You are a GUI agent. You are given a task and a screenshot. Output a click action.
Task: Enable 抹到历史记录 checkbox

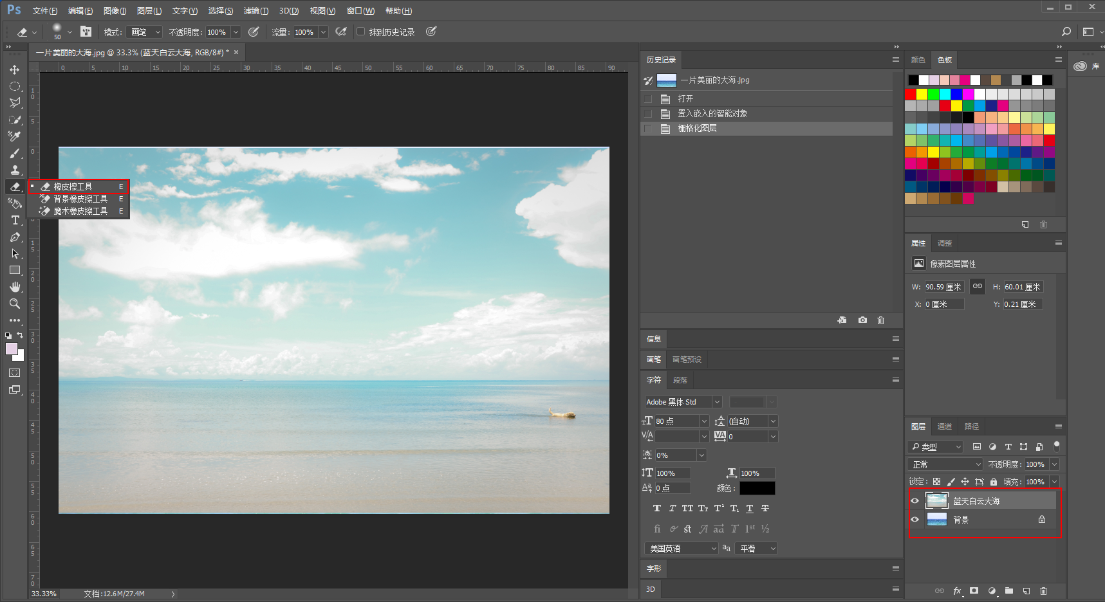(x=361, y=32)
